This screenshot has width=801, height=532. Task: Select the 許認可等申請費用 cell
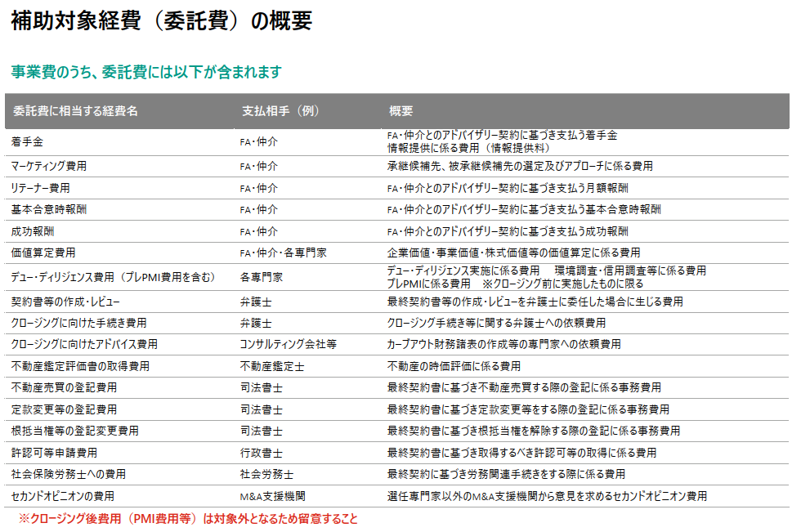pyautogui.click(x=54, y=454)
